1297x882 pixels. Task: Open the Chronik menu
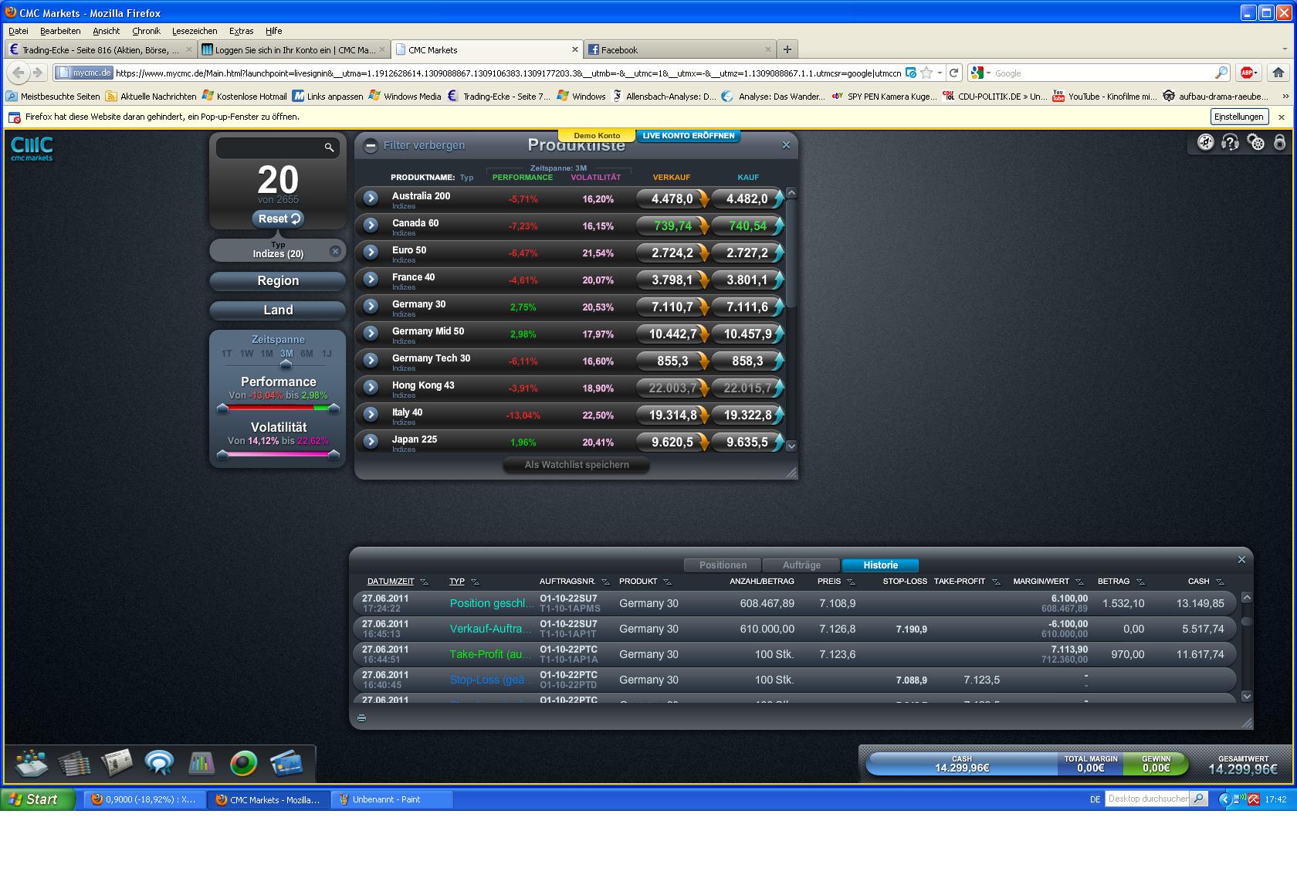tap(146, 31)
